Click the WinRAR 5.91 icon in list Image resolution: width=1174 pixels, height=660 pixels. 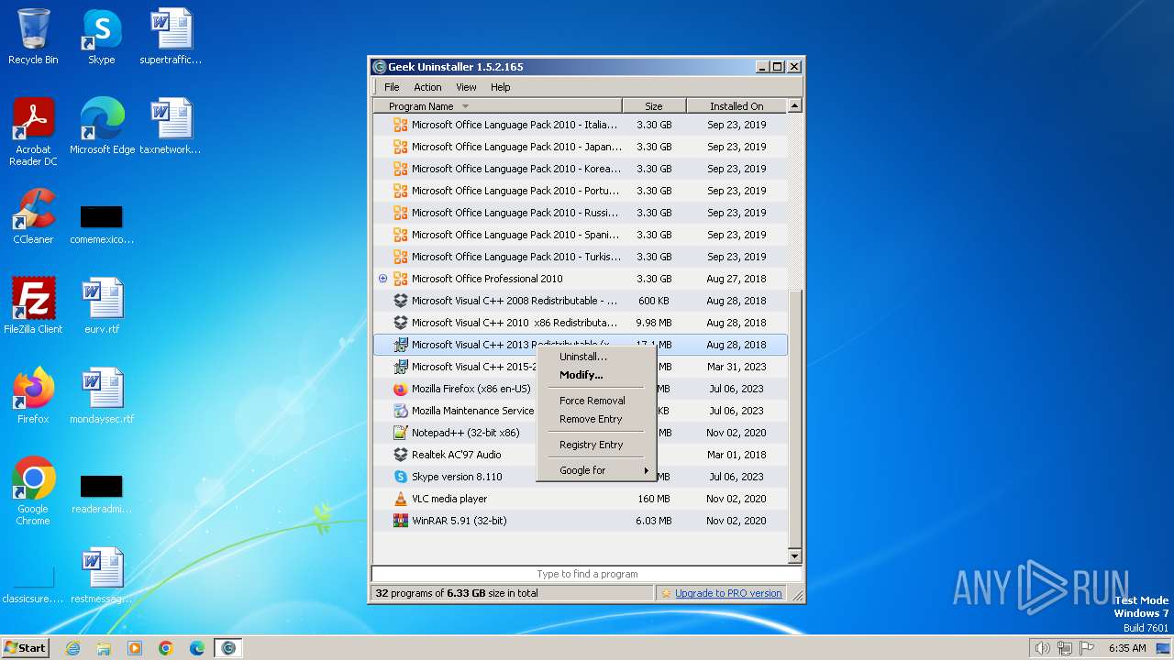[400, 521]
